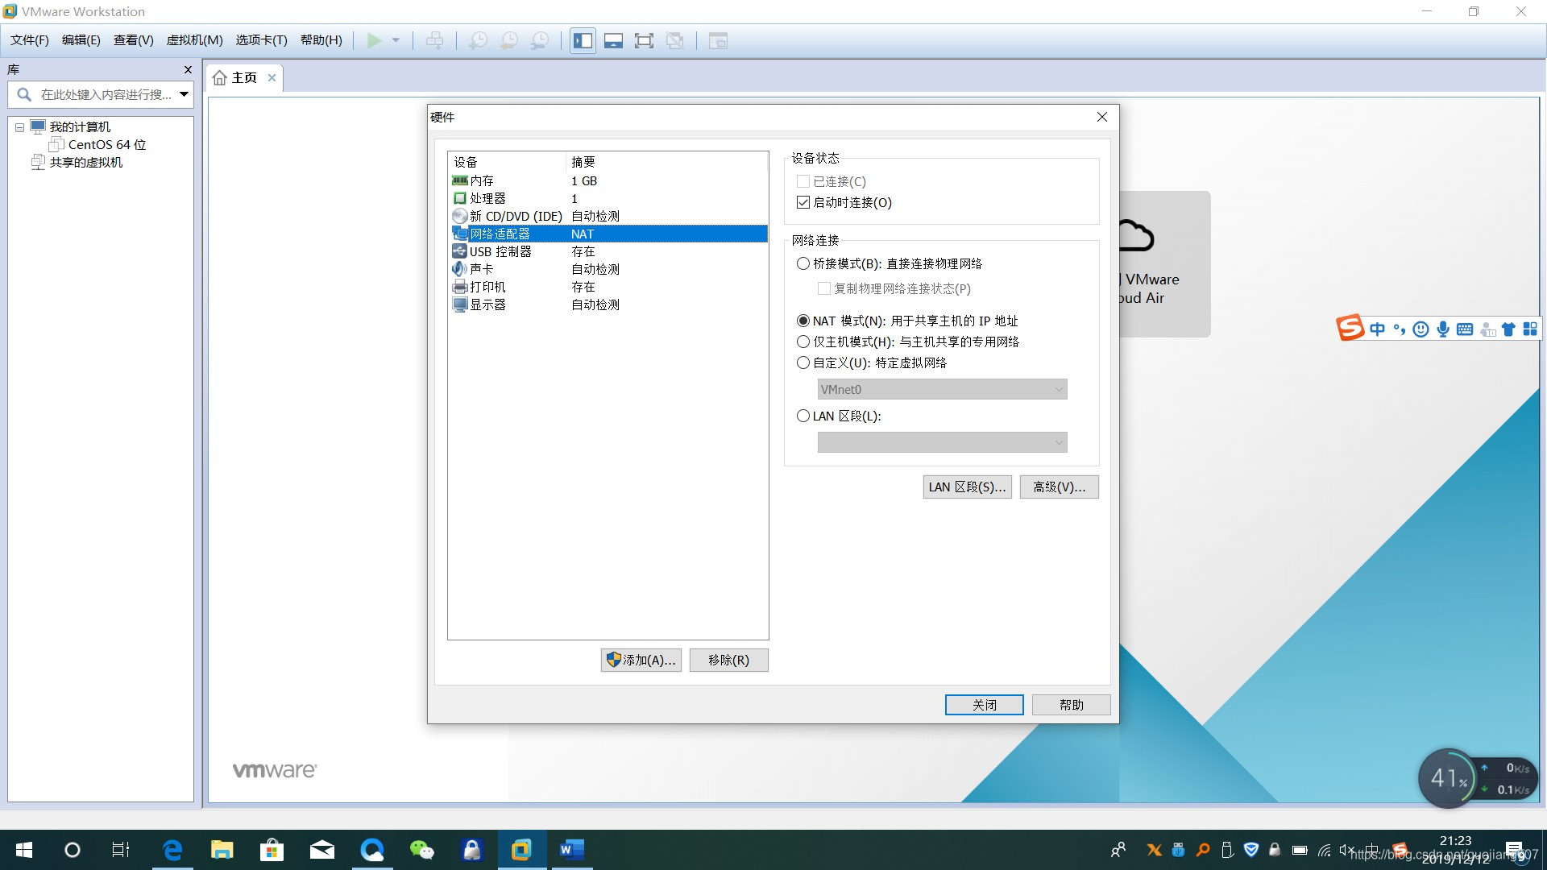Open Microsoft Edge from taskbar
This screenshot has height=870, width=1547.
tap(172, 850)
